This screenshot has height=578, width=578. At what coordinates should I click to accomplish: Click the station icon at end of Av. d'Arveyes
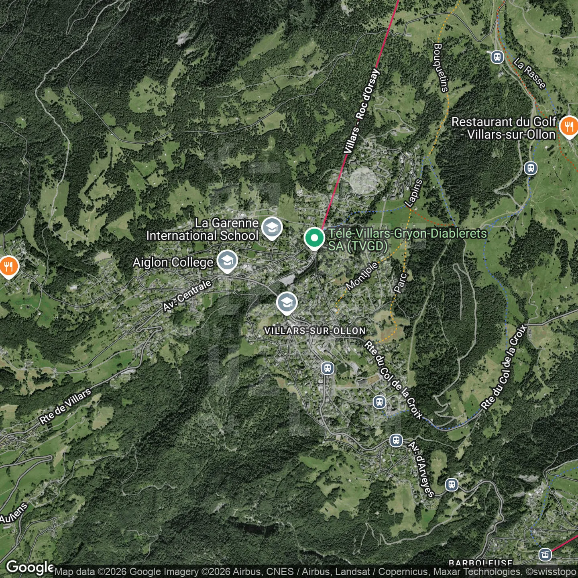452,484
